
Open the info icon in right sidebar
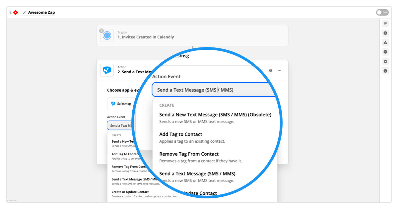click(x=385, y=71)
